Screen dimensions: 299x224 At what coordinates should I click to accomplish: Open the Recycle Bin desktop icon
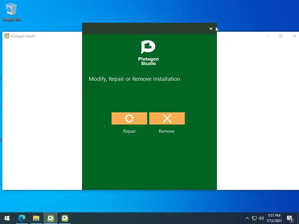point(11,12)
